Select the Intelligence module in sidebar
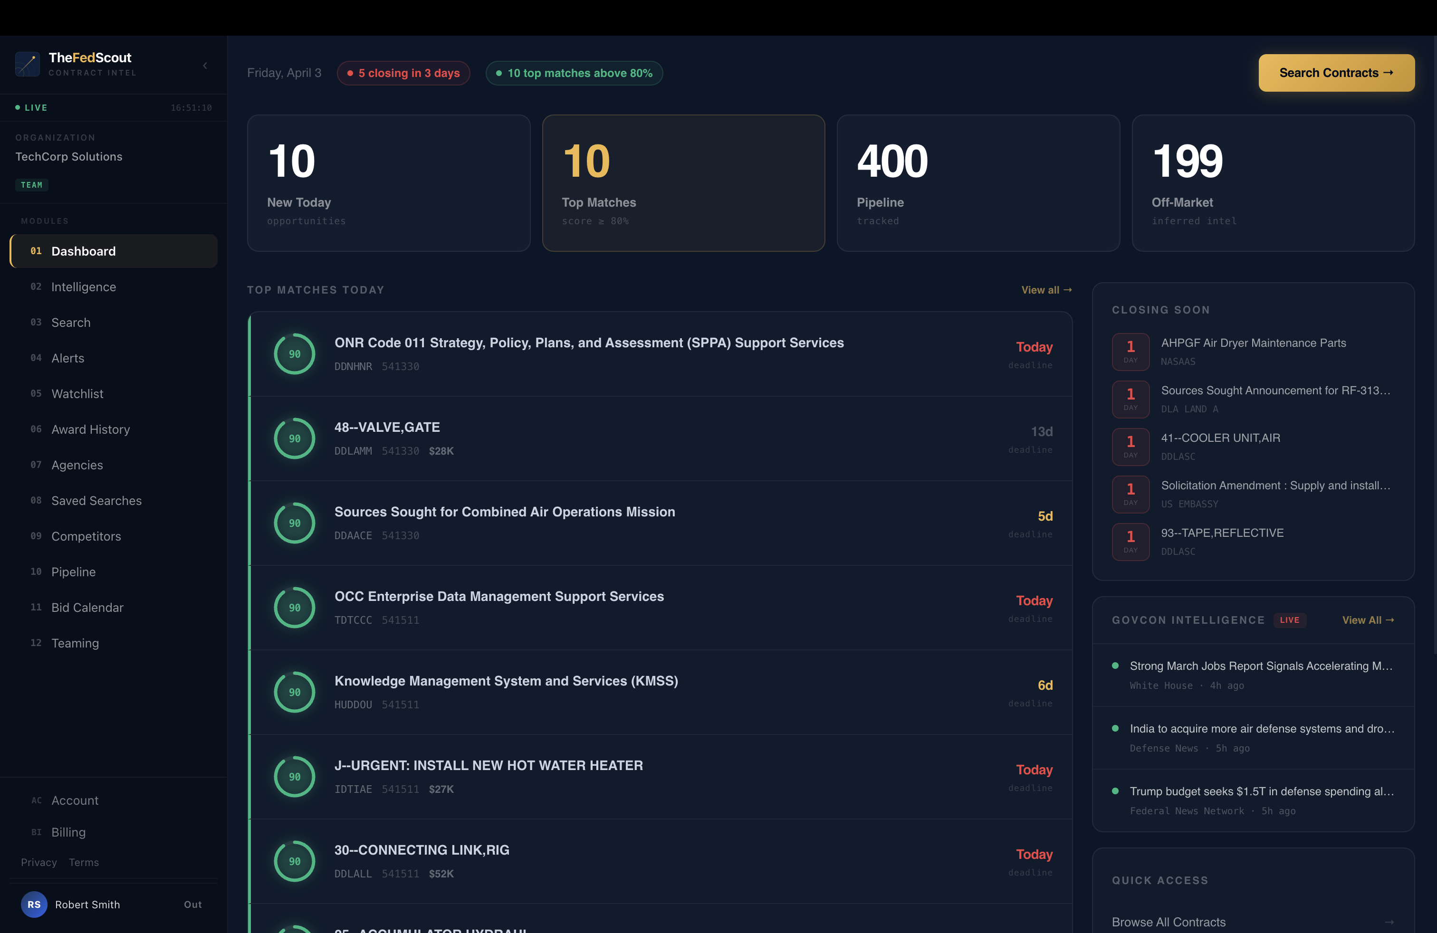1437x933 pixels. pos(83,286)
